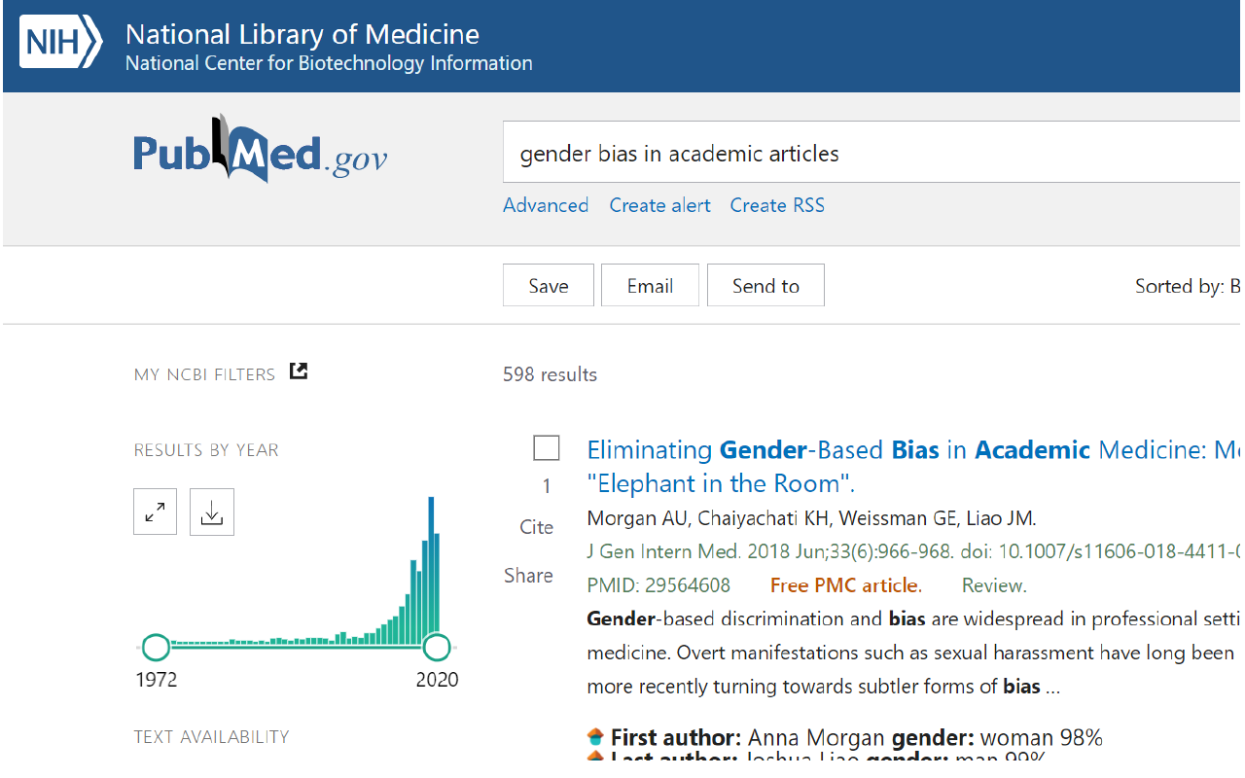Click Share under the first result
1245x778 pixels.
pyautogui.click(x=528, y=576)
